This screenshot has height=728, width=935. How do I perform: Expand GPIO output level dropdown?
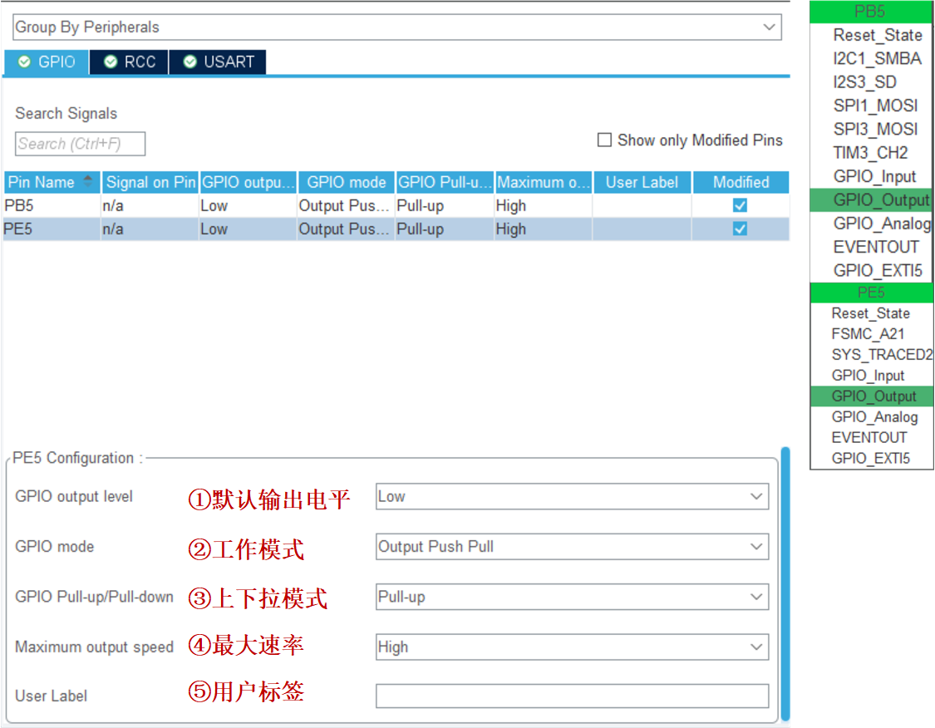(572, 497)
